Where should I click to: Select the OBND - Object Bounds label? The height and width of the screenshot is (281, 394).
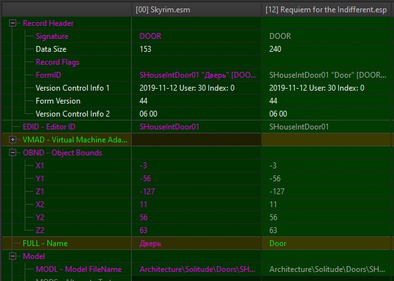tap(62, 153)
